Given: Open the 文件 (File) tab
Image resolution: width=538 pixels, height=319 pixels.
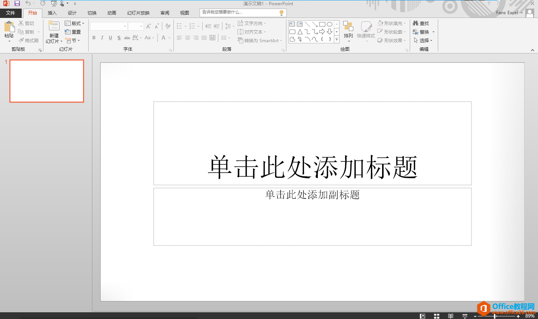Looking at the screenshot, I should point(10,13).
